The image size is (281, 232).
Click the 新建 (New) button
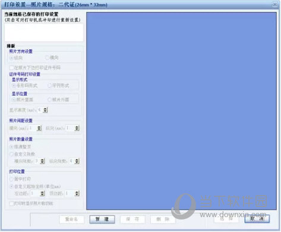coord(102,220)
